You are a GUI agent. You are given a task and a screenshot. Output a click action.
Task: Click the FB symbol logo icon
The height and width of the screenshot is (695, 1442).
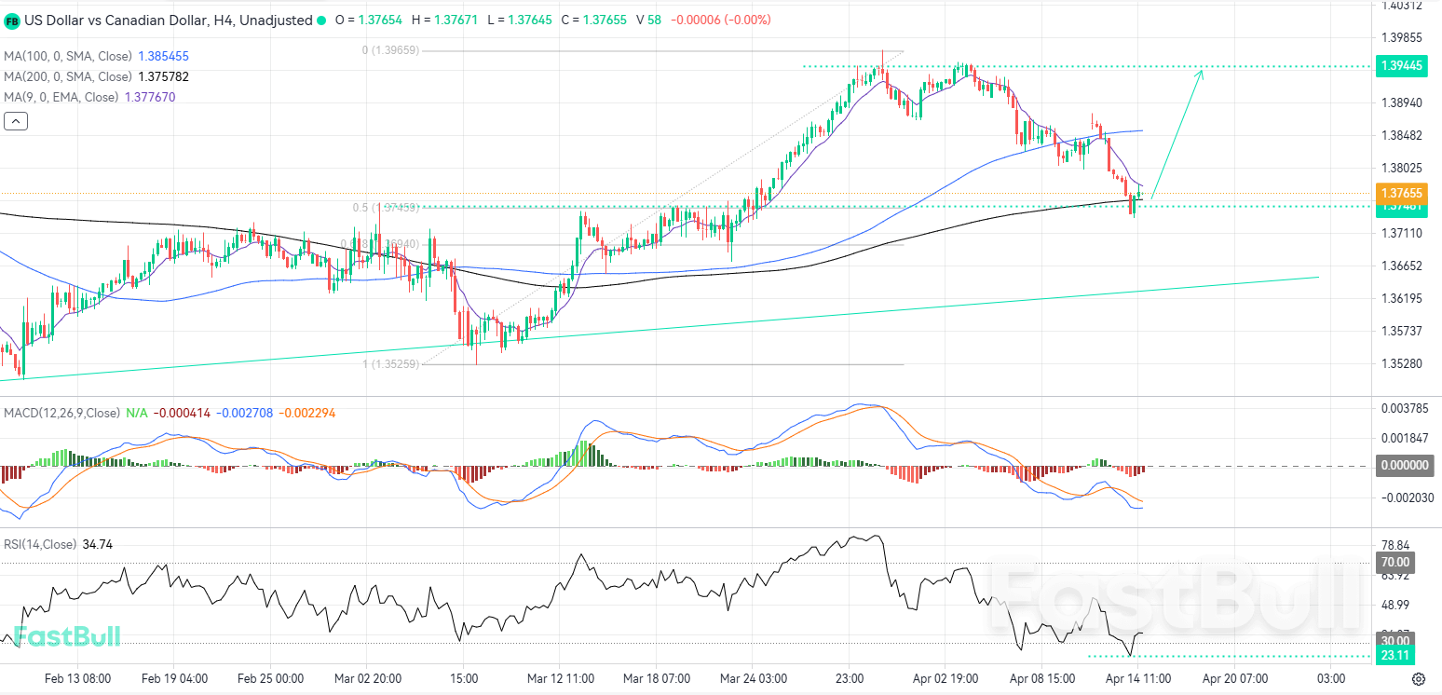12,20
